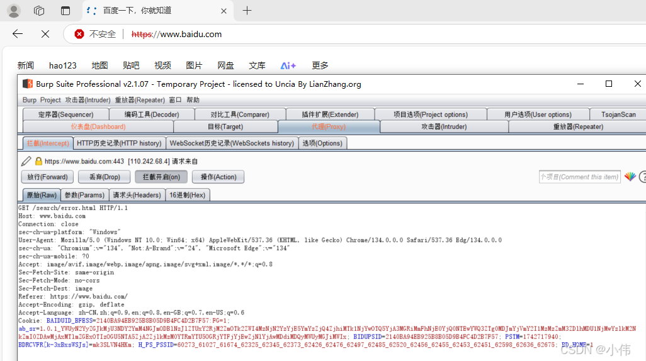
Task: Open Baidu 网盘 link
Action: click(x=226, y=65)
